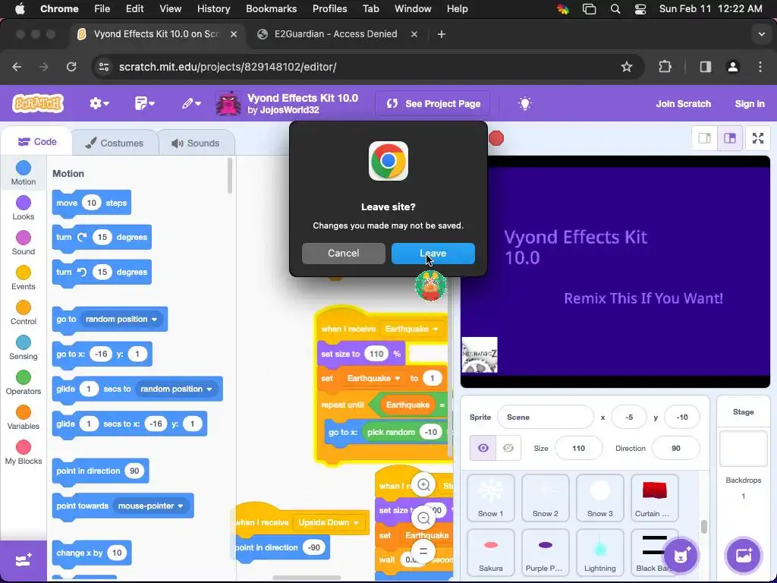Screen dimensions: 777x583
Task: Click the Choose a Sprite button
Action: [681, 555]
